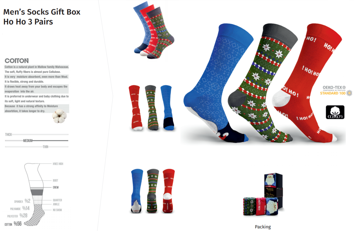Click the THICK thickness bar
This screenshot has width=354, height=231.
coord(37,134)
